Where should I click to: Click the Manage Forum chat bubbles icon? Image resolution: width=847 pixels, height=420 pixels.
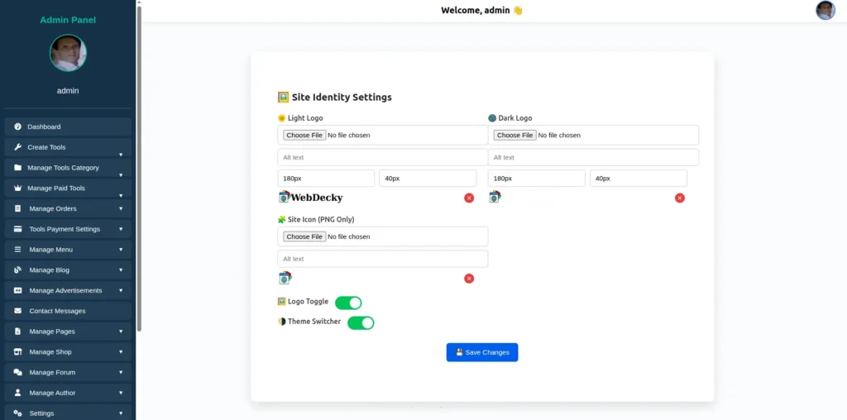(x=18, y=373)
